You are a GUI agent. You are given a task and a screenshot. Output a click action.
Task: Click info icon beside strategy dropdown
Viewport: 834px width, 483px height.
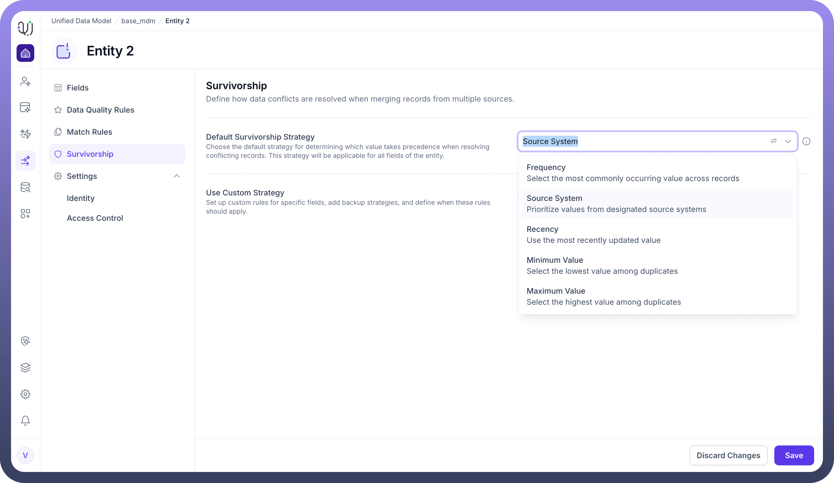(806, 142)
